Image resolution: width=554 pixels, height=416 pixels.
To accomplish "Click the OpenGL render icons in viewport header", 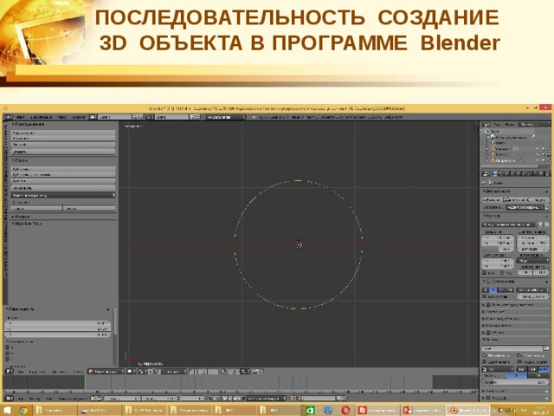I will click(x=257, y=372).
